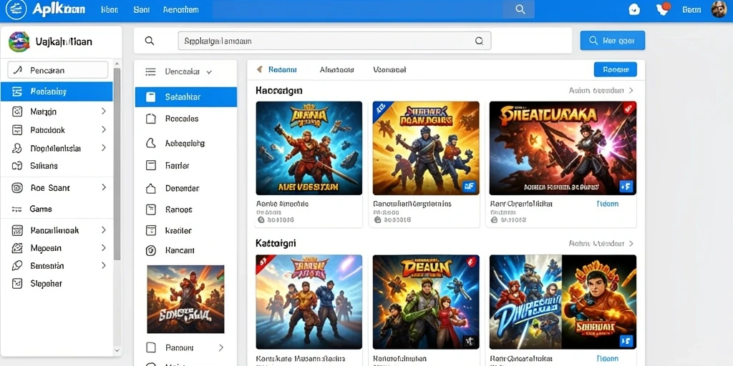Click the blue search button top right
The width and height of the screenshot is (733, 366).
[x=613, y=41]
